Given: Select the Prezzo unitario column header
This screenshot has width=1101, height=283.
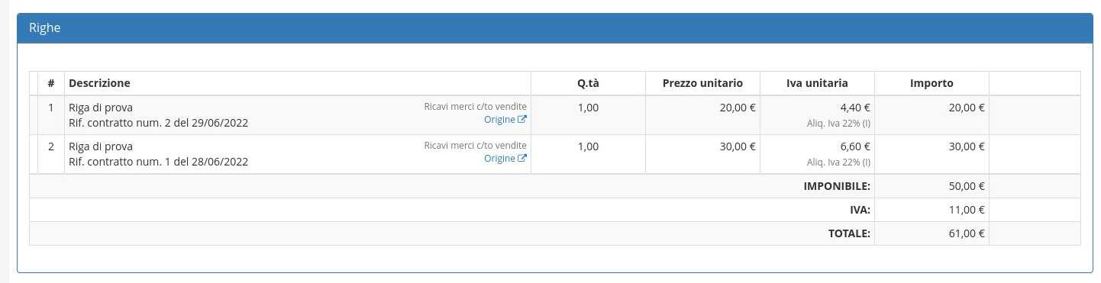Looking at the screenshot, I should (x=702, y=83).
